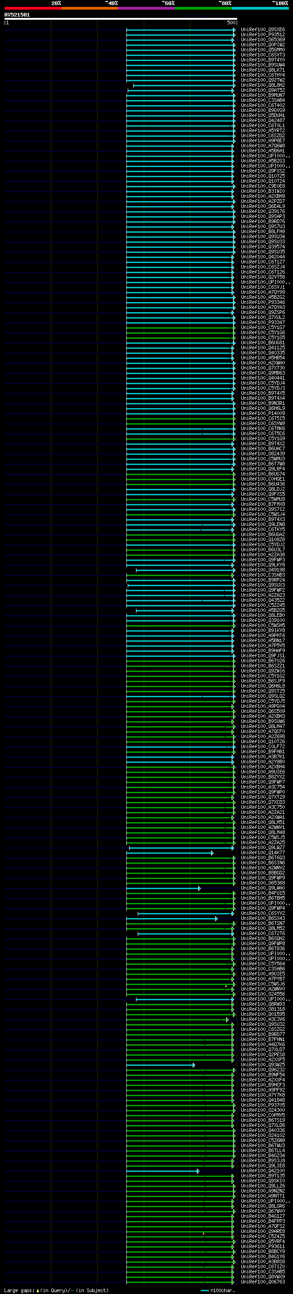Select label UniRef100_O24556

click(263, 994)
